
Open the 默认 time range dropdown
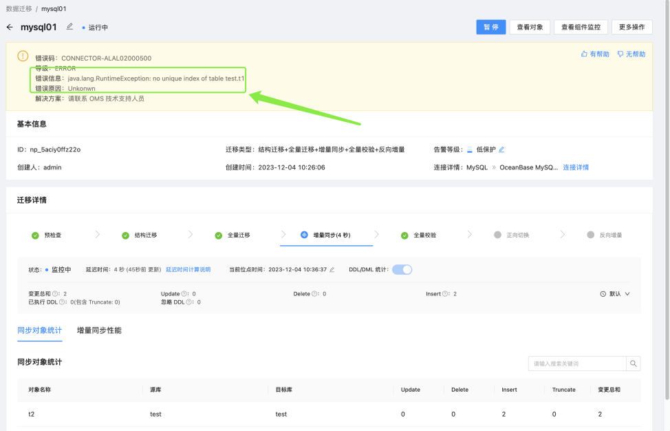click(x=615, y=294)
